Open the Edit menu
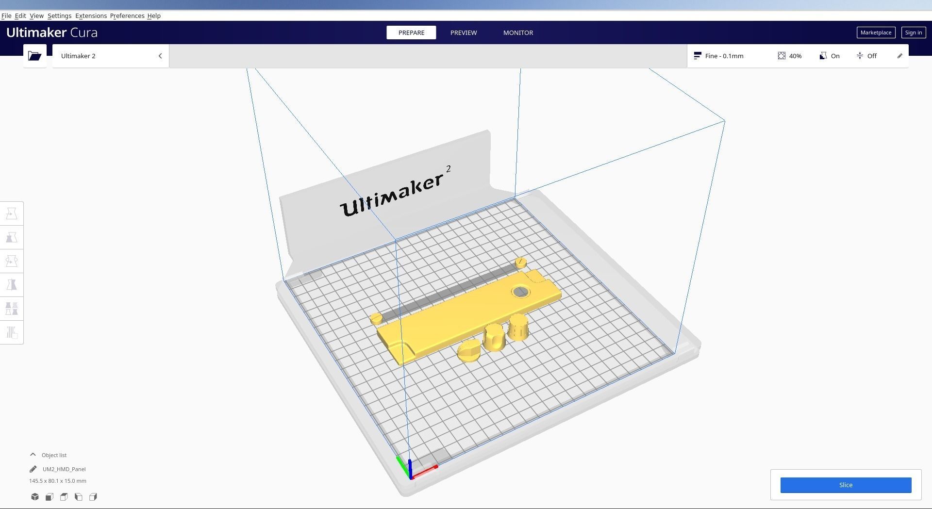Image resolution: width=932 pixels, height=509 pixels. 20,16
